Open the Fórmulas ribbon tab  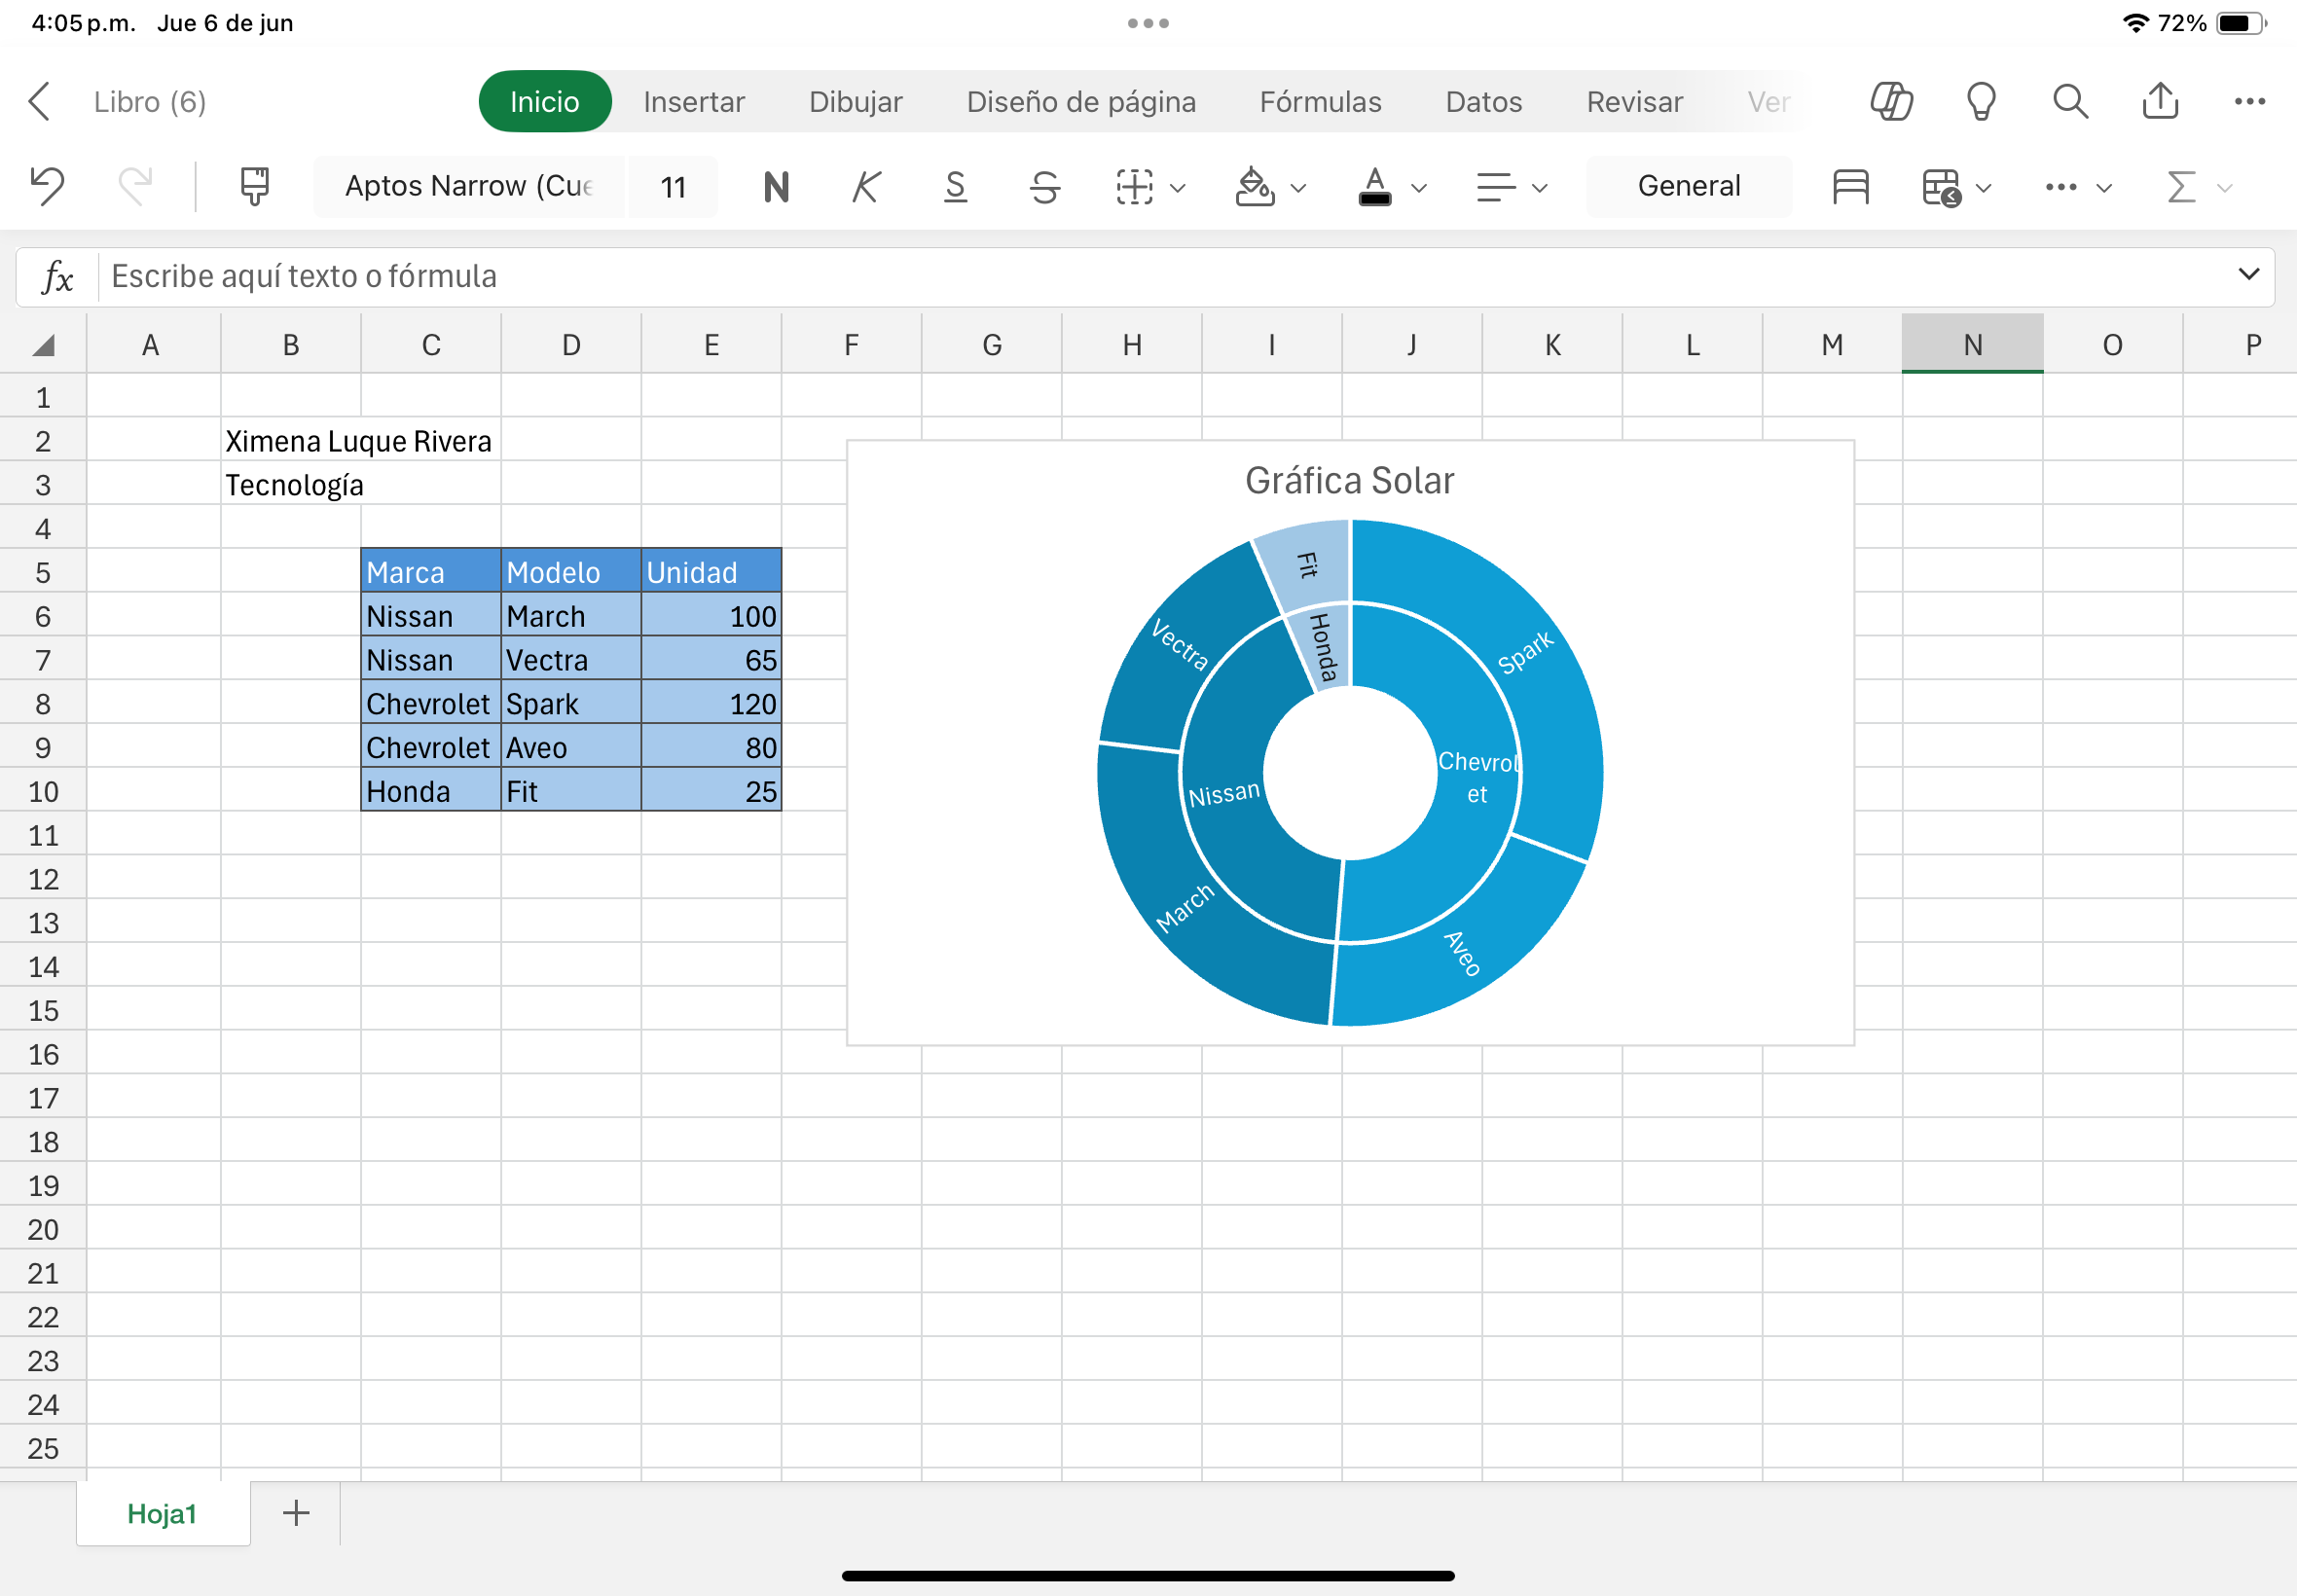[1320, 101]
